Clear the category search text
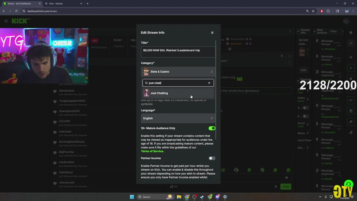The image size is (357, 201). (x=209, y=83)
